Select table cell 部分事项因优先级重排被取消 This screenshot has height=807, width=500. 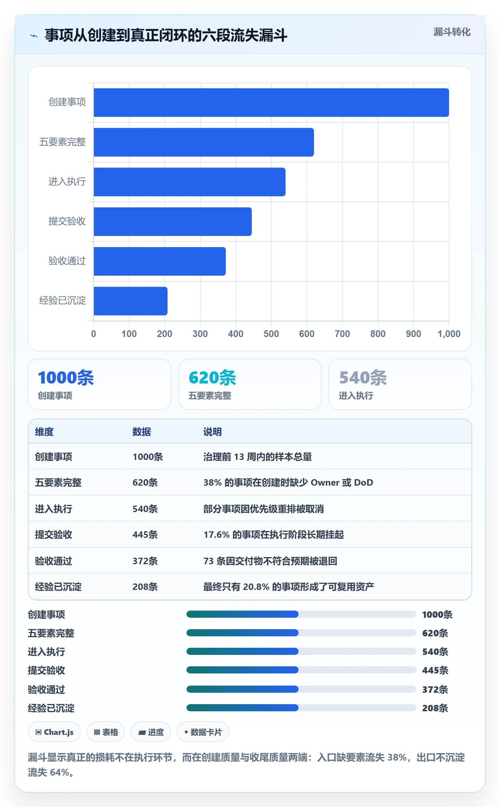[264, 509]
